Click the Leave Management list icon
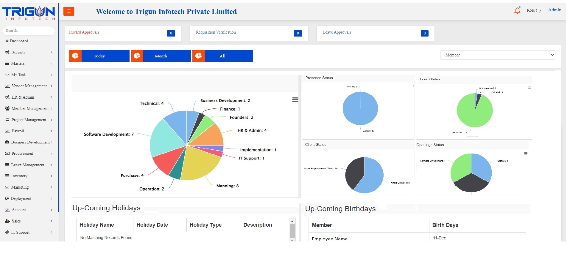This screenshot has width=570, height=259. (x=7, y=165)
